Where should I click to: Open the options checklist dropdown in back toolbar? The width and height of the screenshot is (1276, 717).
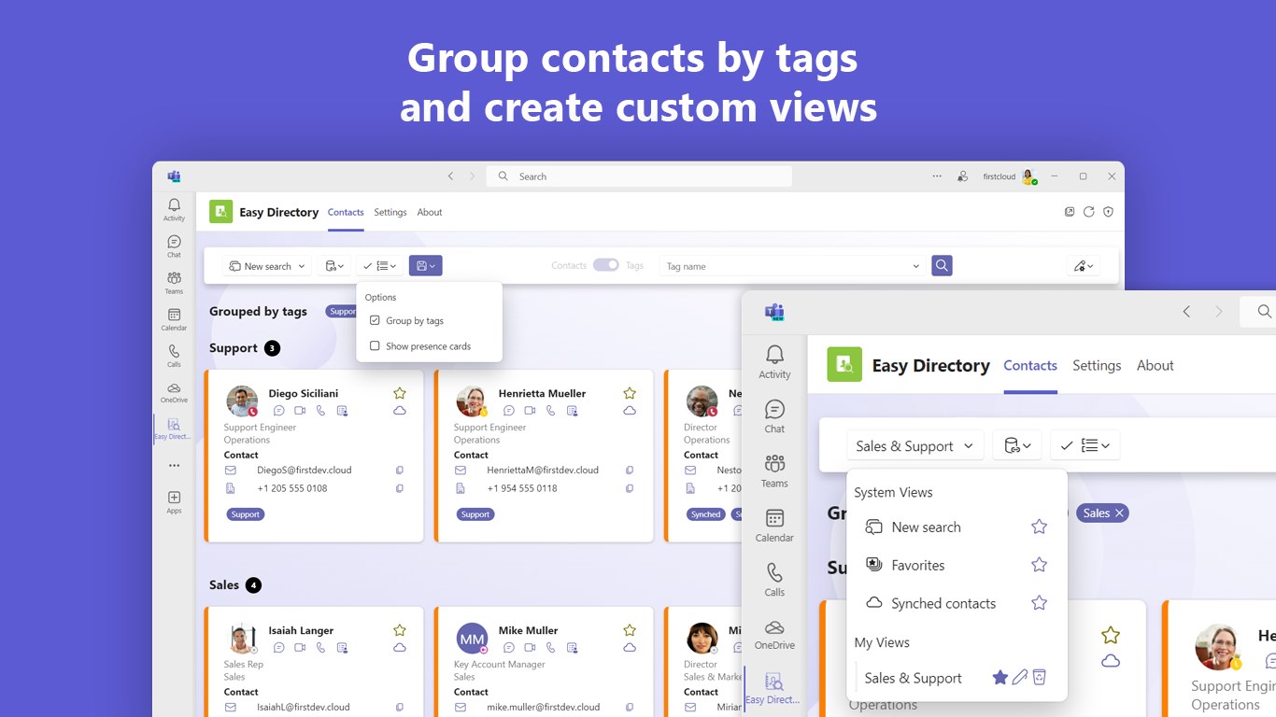pyautogui.click(x=380, y=266)
